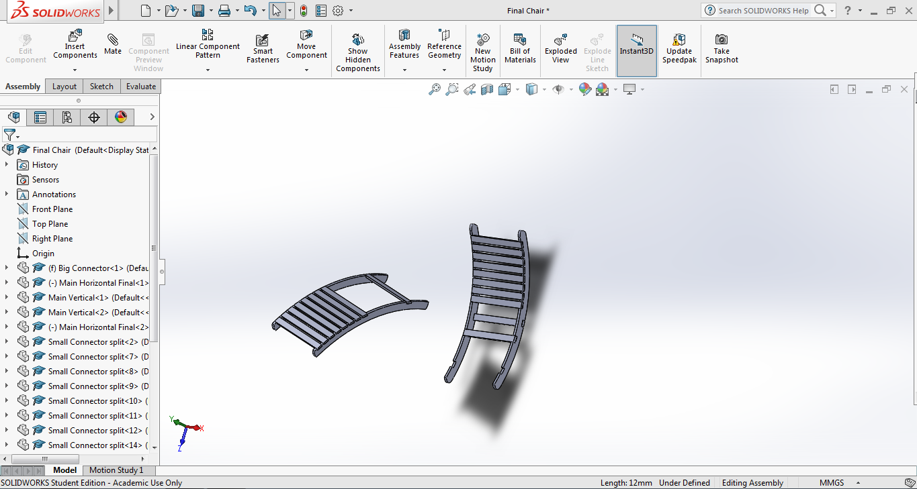917x489 pixels.
Task: Click the feature tree vertical scrollbar
Action: pos(155,248)
